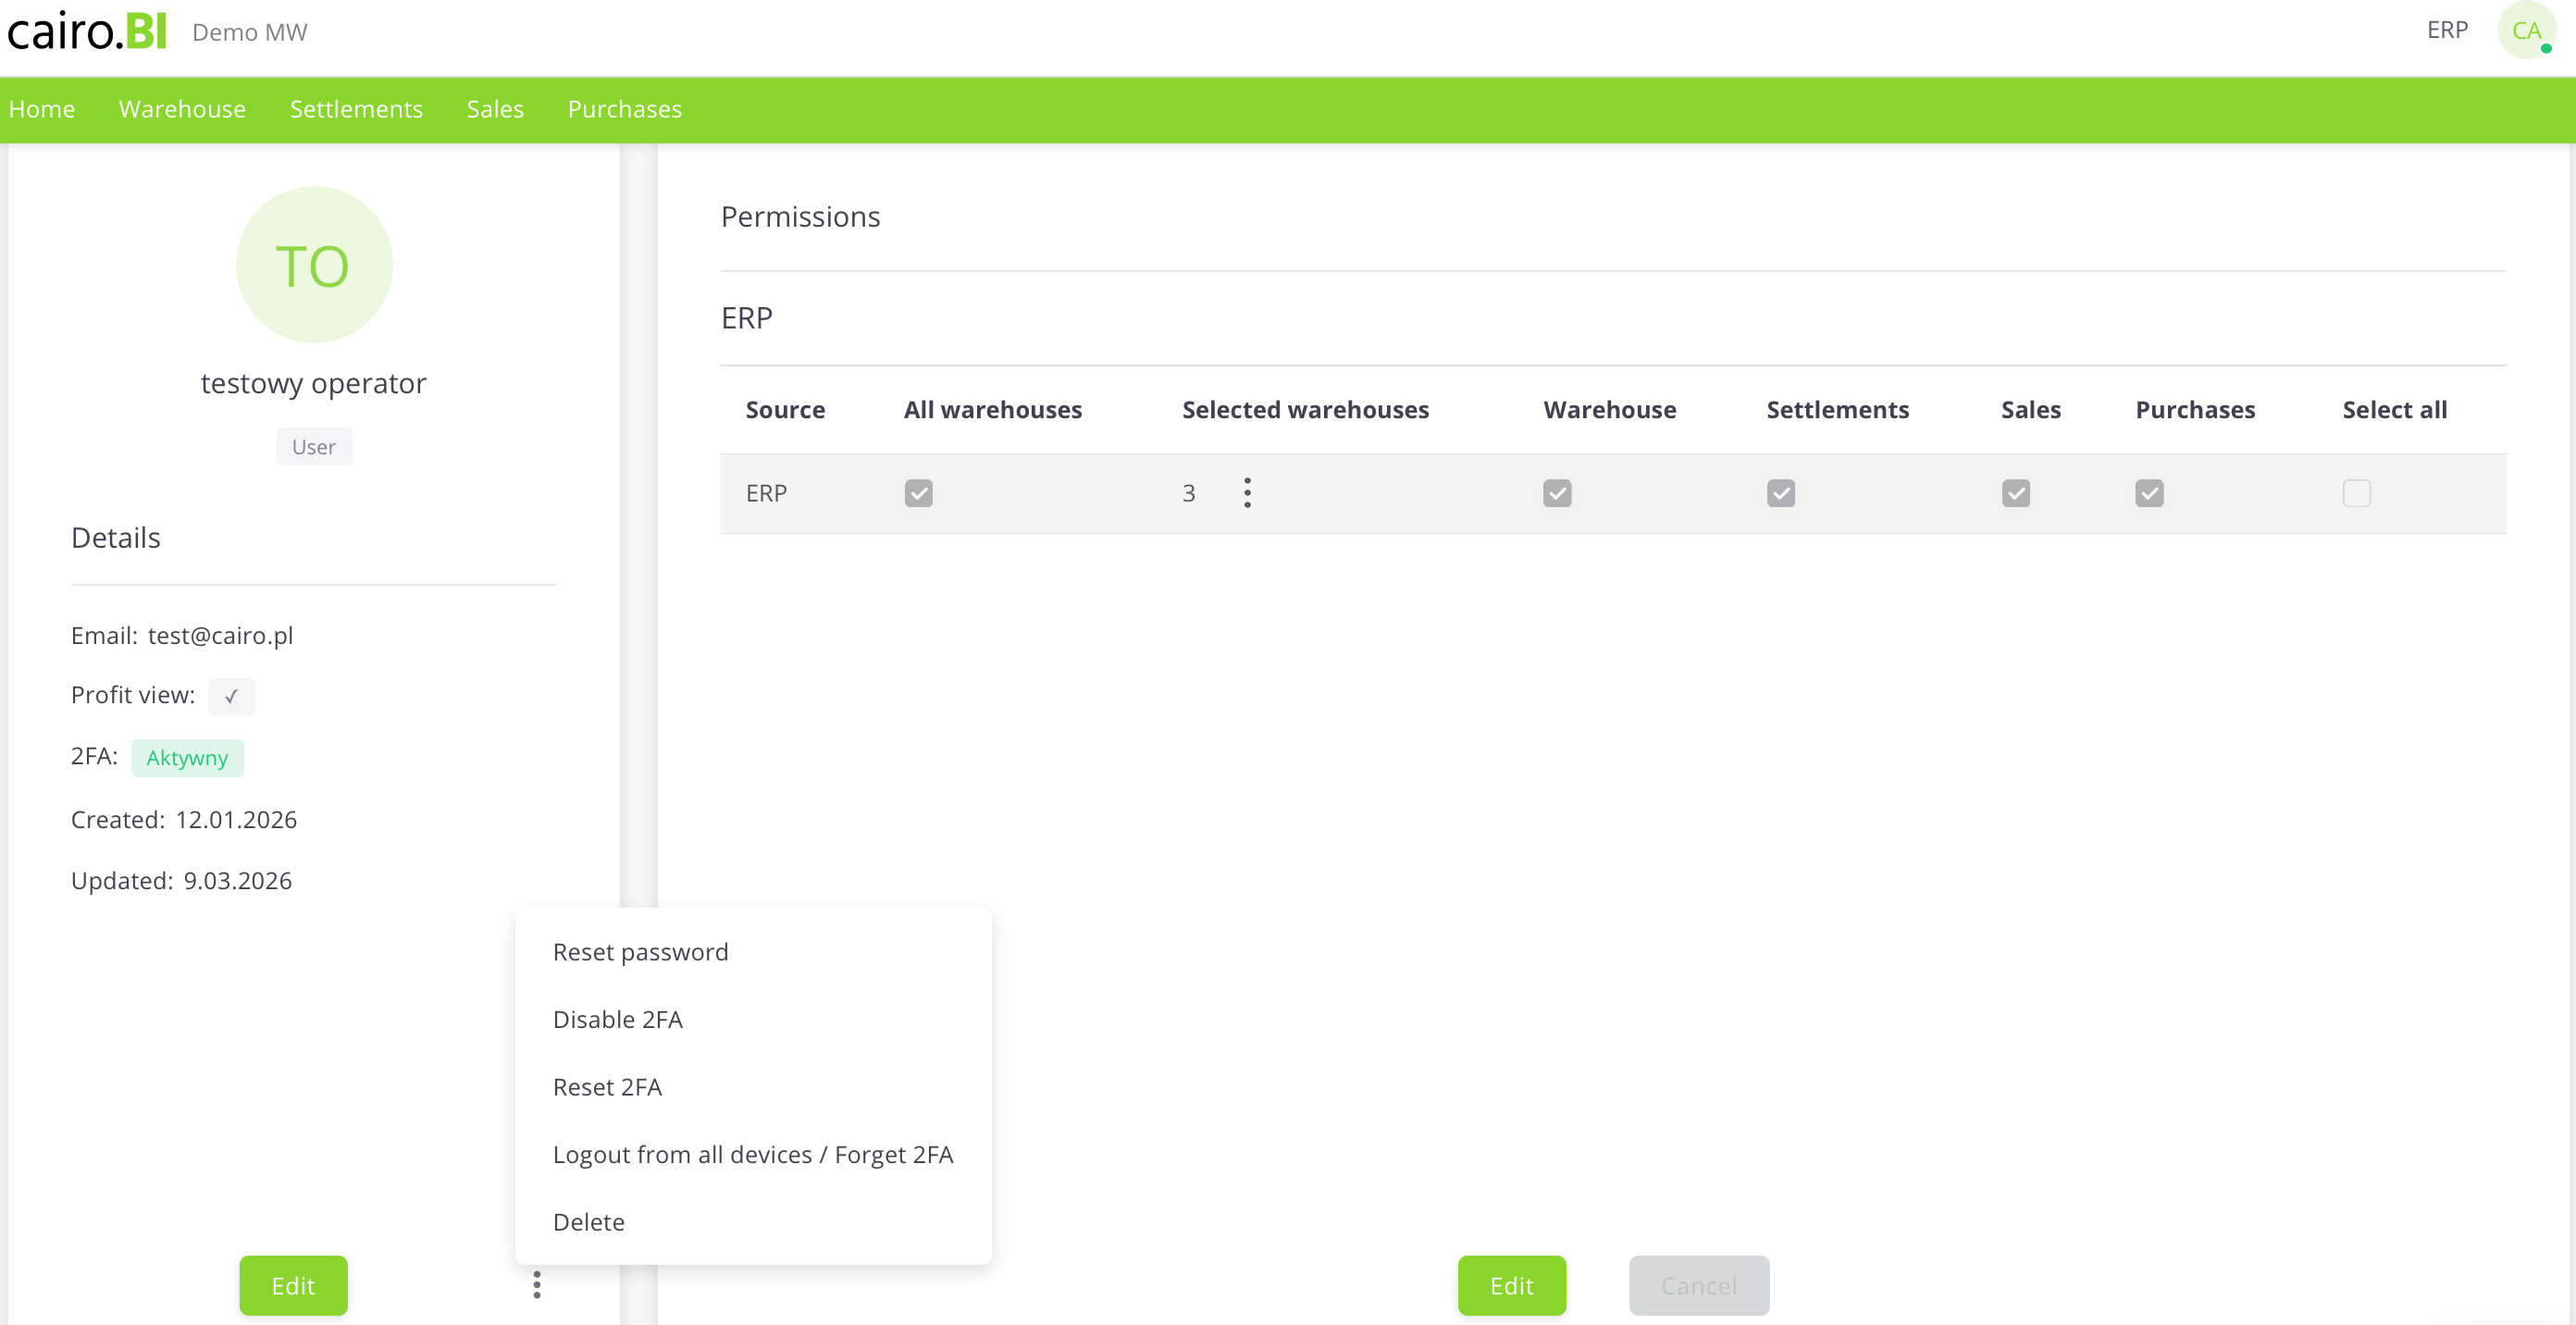Click the cairo.BI logo
The height and width of the screenshot is (1325, 2576).
point(87,31)
